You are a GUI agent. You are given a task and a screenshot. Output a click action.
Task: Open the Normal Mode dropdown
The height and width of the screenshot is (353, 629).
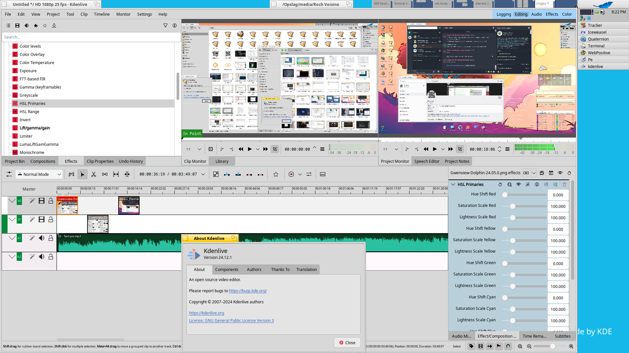(x=39, y=174)
